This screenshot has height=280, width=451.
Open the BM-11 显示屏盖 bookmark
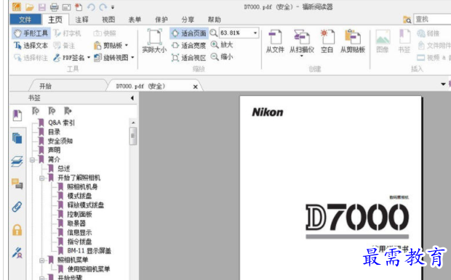(x=89, y=251)
